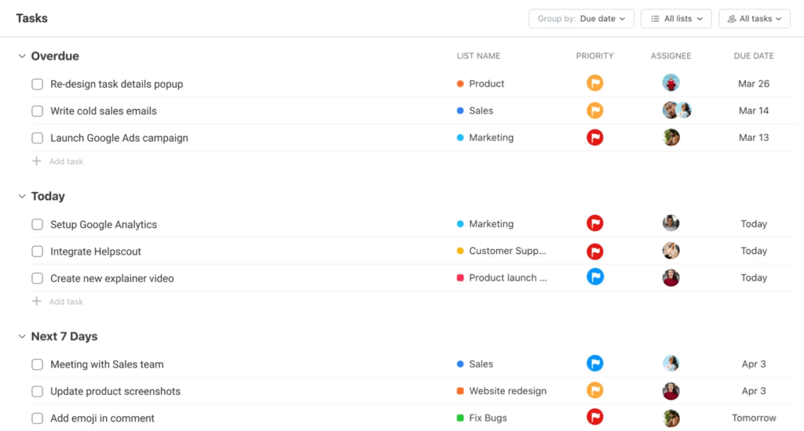804x431 pixels.
Task: Click the blue priority flag for Create new explainer video
Action: point(595,277)
